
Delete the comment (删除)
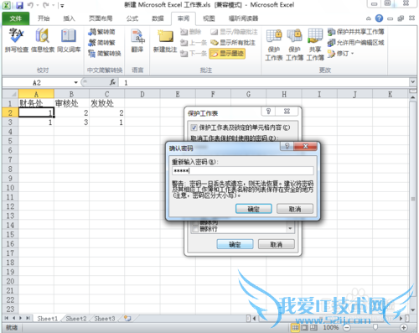point(191,32)
